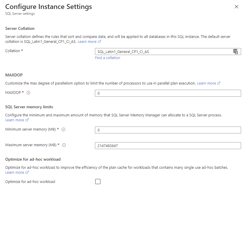Close the Configure Instance Settings pane

coord(236,7)
